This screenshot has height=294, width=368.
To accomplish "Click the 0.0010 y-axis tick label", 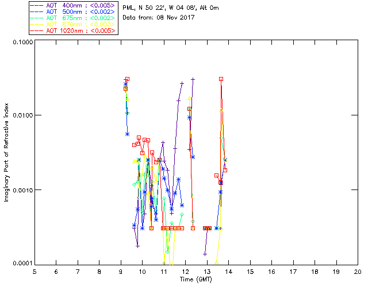I will [21, 190].
